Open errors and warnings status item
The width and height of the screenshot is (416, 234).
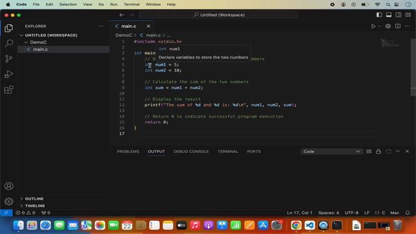pos(25,213)
